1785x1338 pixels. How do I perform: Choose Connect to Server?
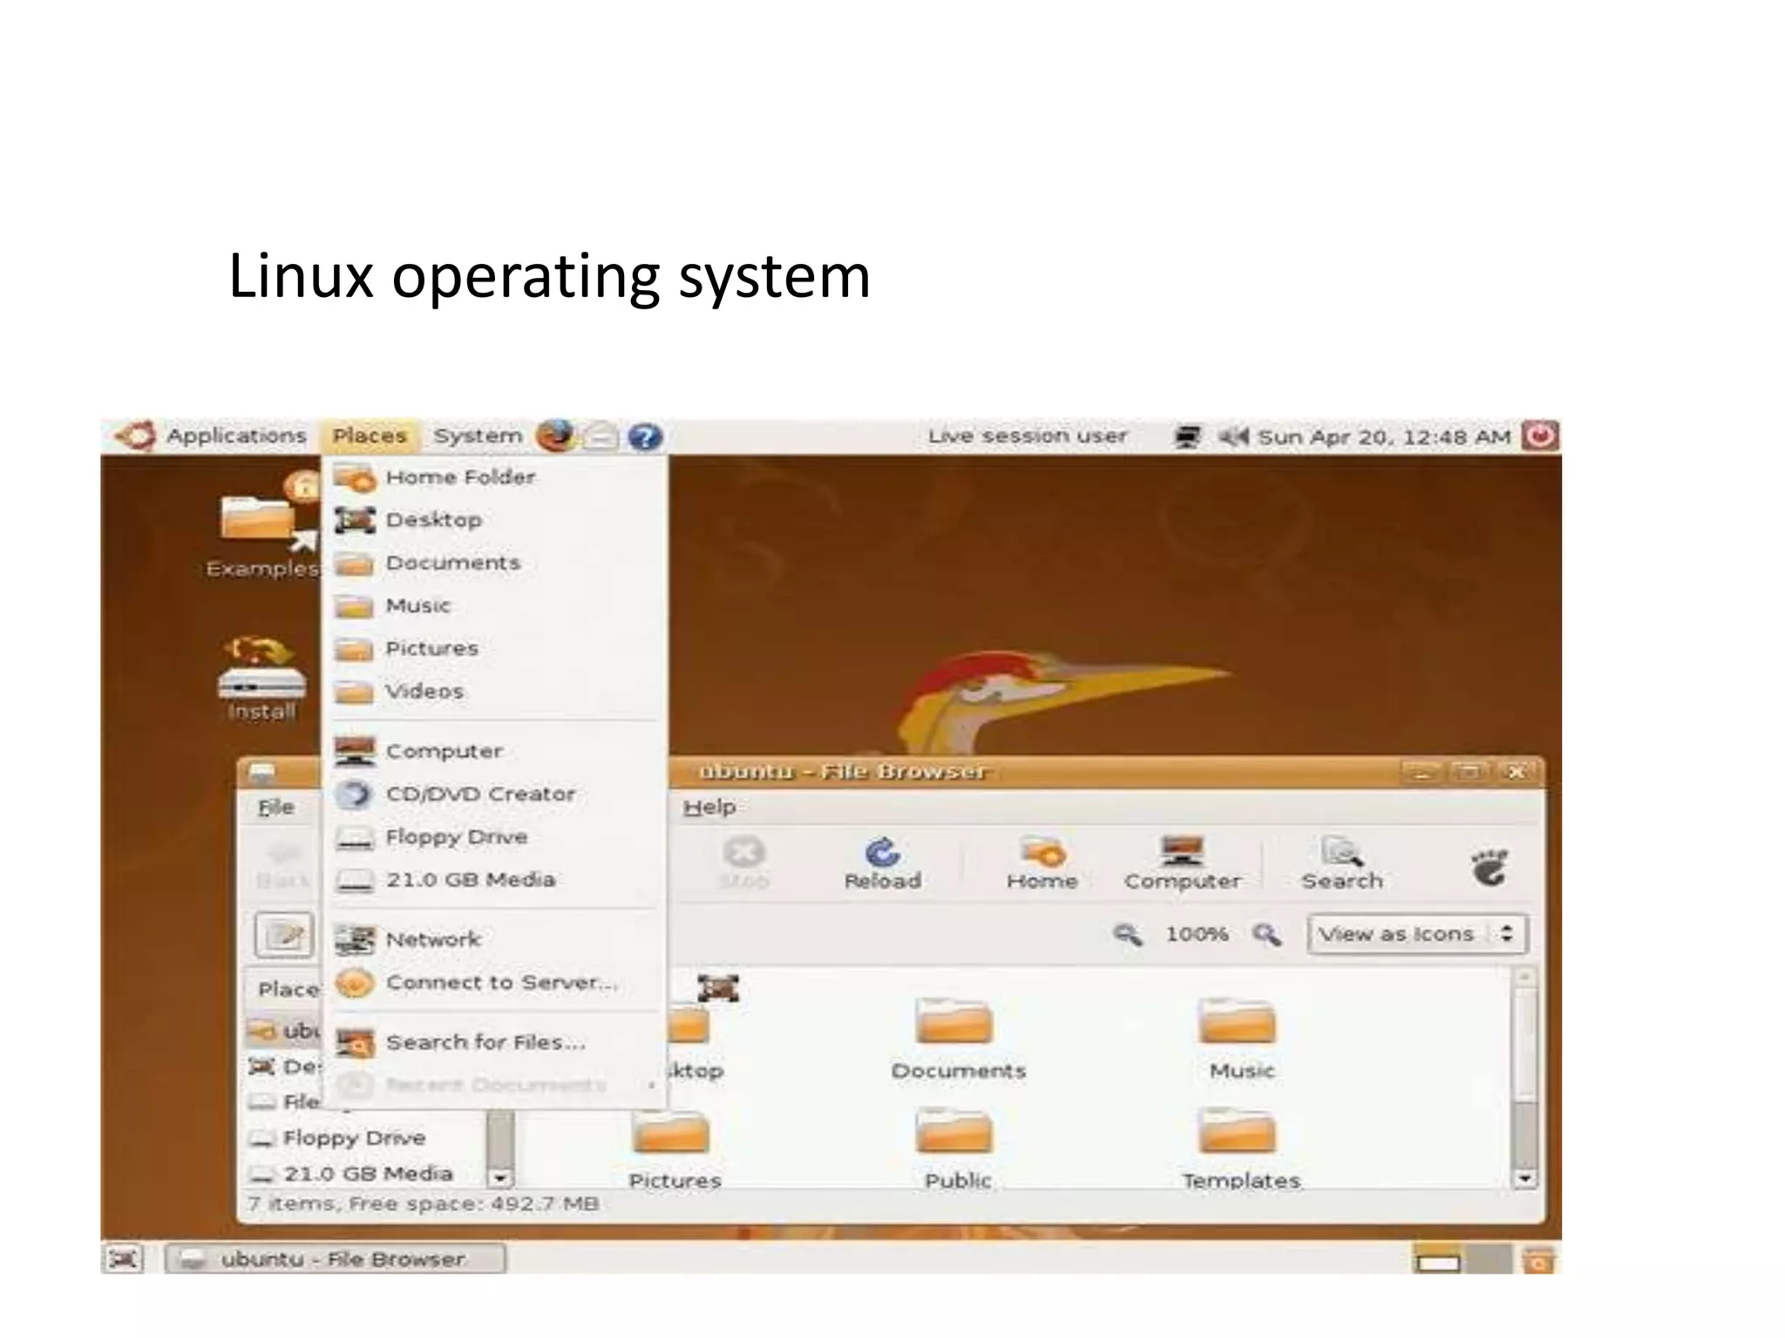495,983
